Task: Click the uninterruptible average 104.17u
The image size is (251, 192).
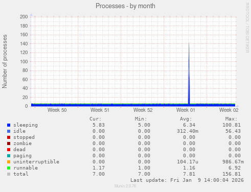Action: click(x=188, y=162)
